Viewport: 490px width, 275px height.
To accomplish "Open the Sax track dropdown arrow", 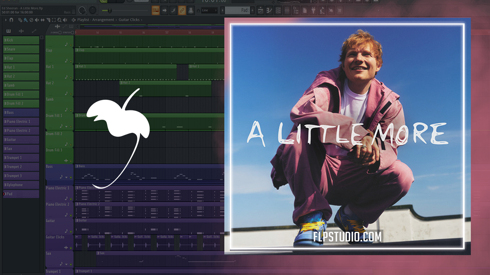I will click(66, 264).
